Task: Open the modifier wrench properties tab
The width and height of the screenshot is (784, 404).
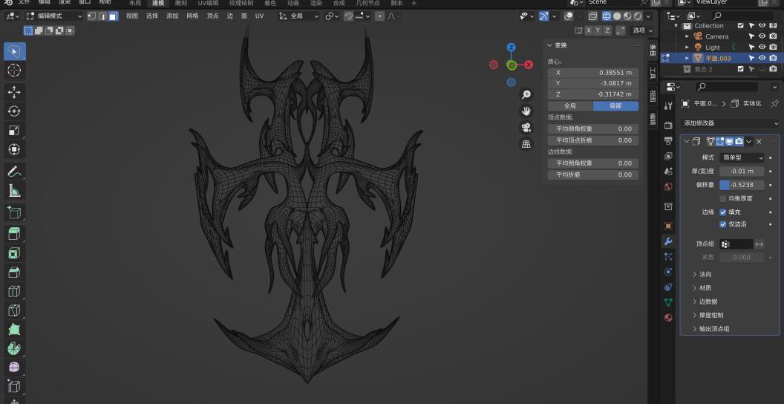Action: [x=668, y=242]
